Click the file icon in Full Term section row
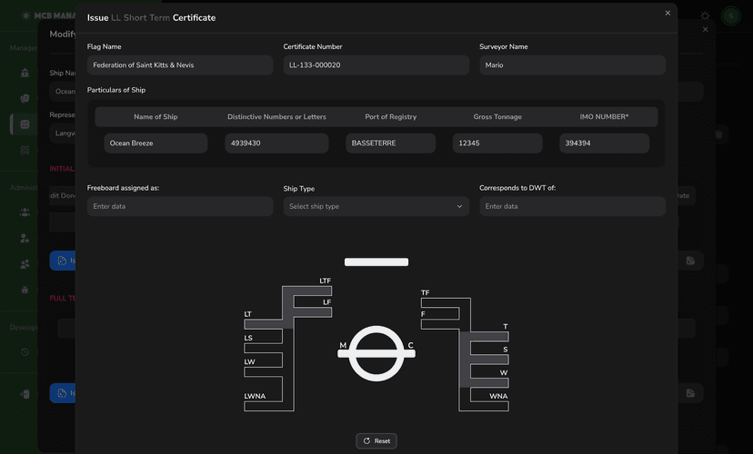 pyautogui.click(x=690, y=393)
